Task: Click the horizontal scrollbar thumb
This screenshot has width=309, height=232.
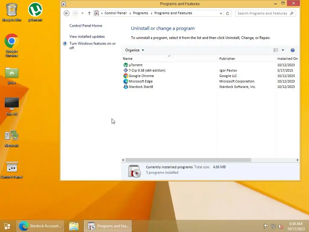Action: pyautogui.click(x=188, y=160)
